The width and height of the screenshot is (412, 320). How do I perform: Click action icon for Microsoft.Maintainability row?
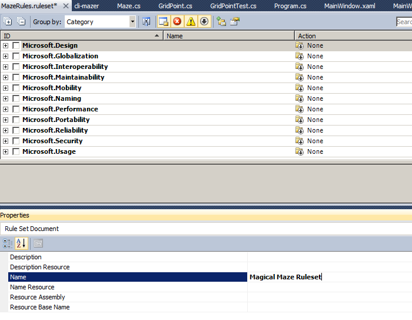pos(300,77)
